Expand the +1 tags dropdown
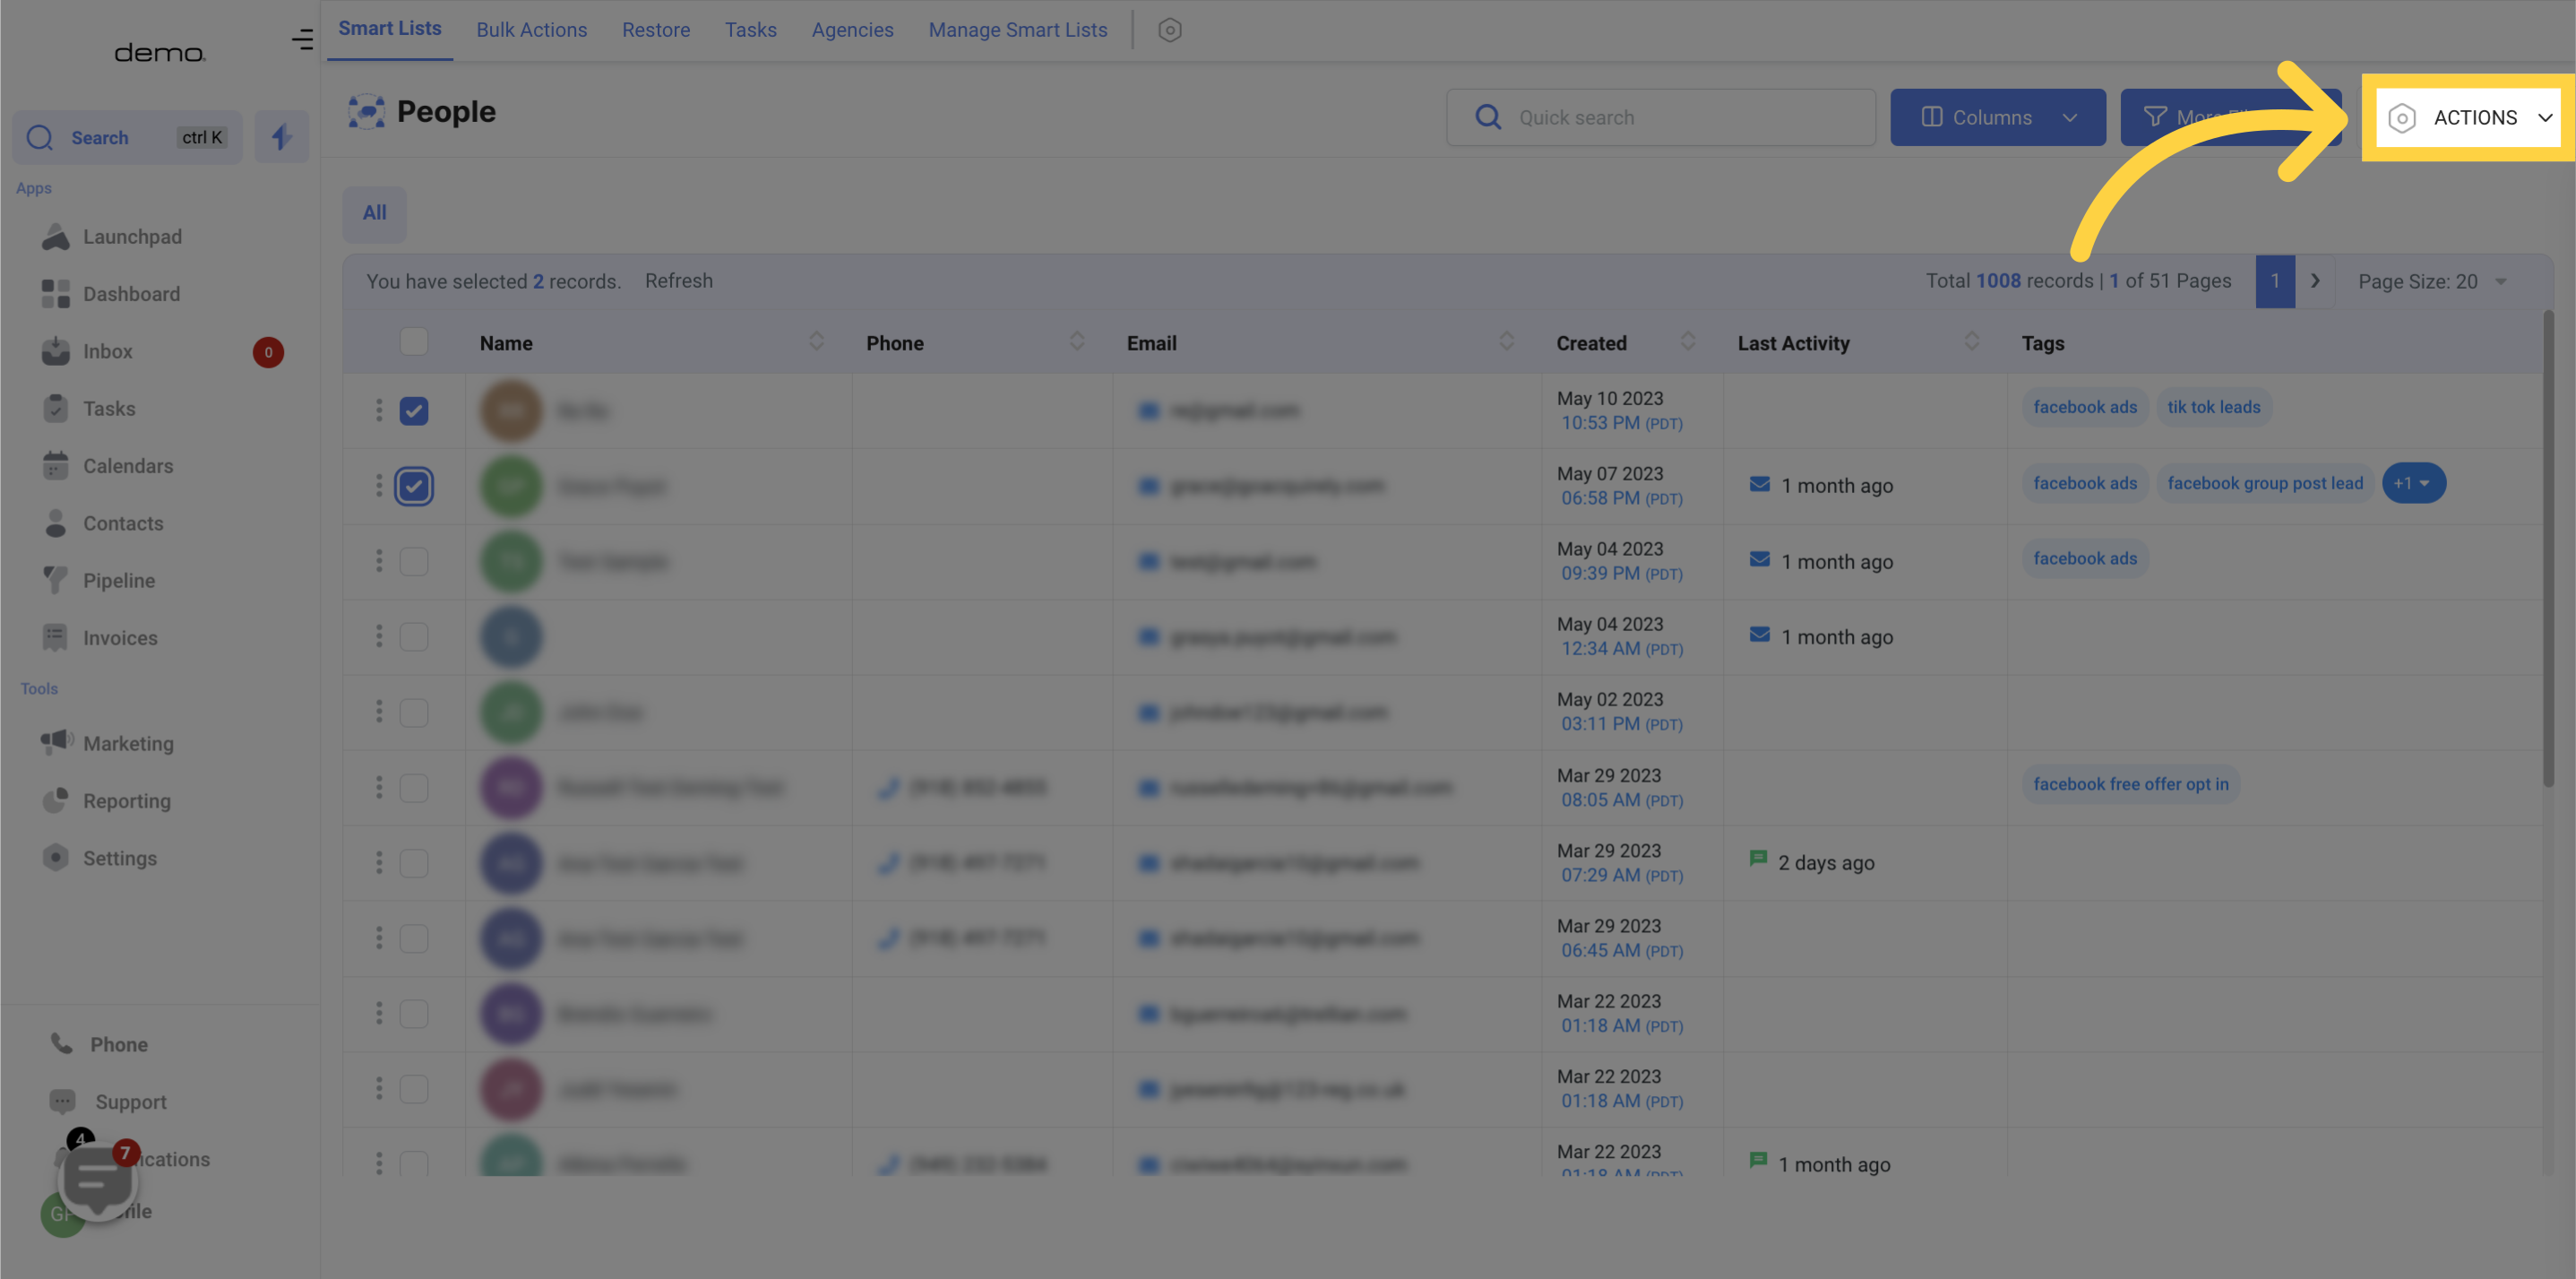 [x=2413, y=483]
